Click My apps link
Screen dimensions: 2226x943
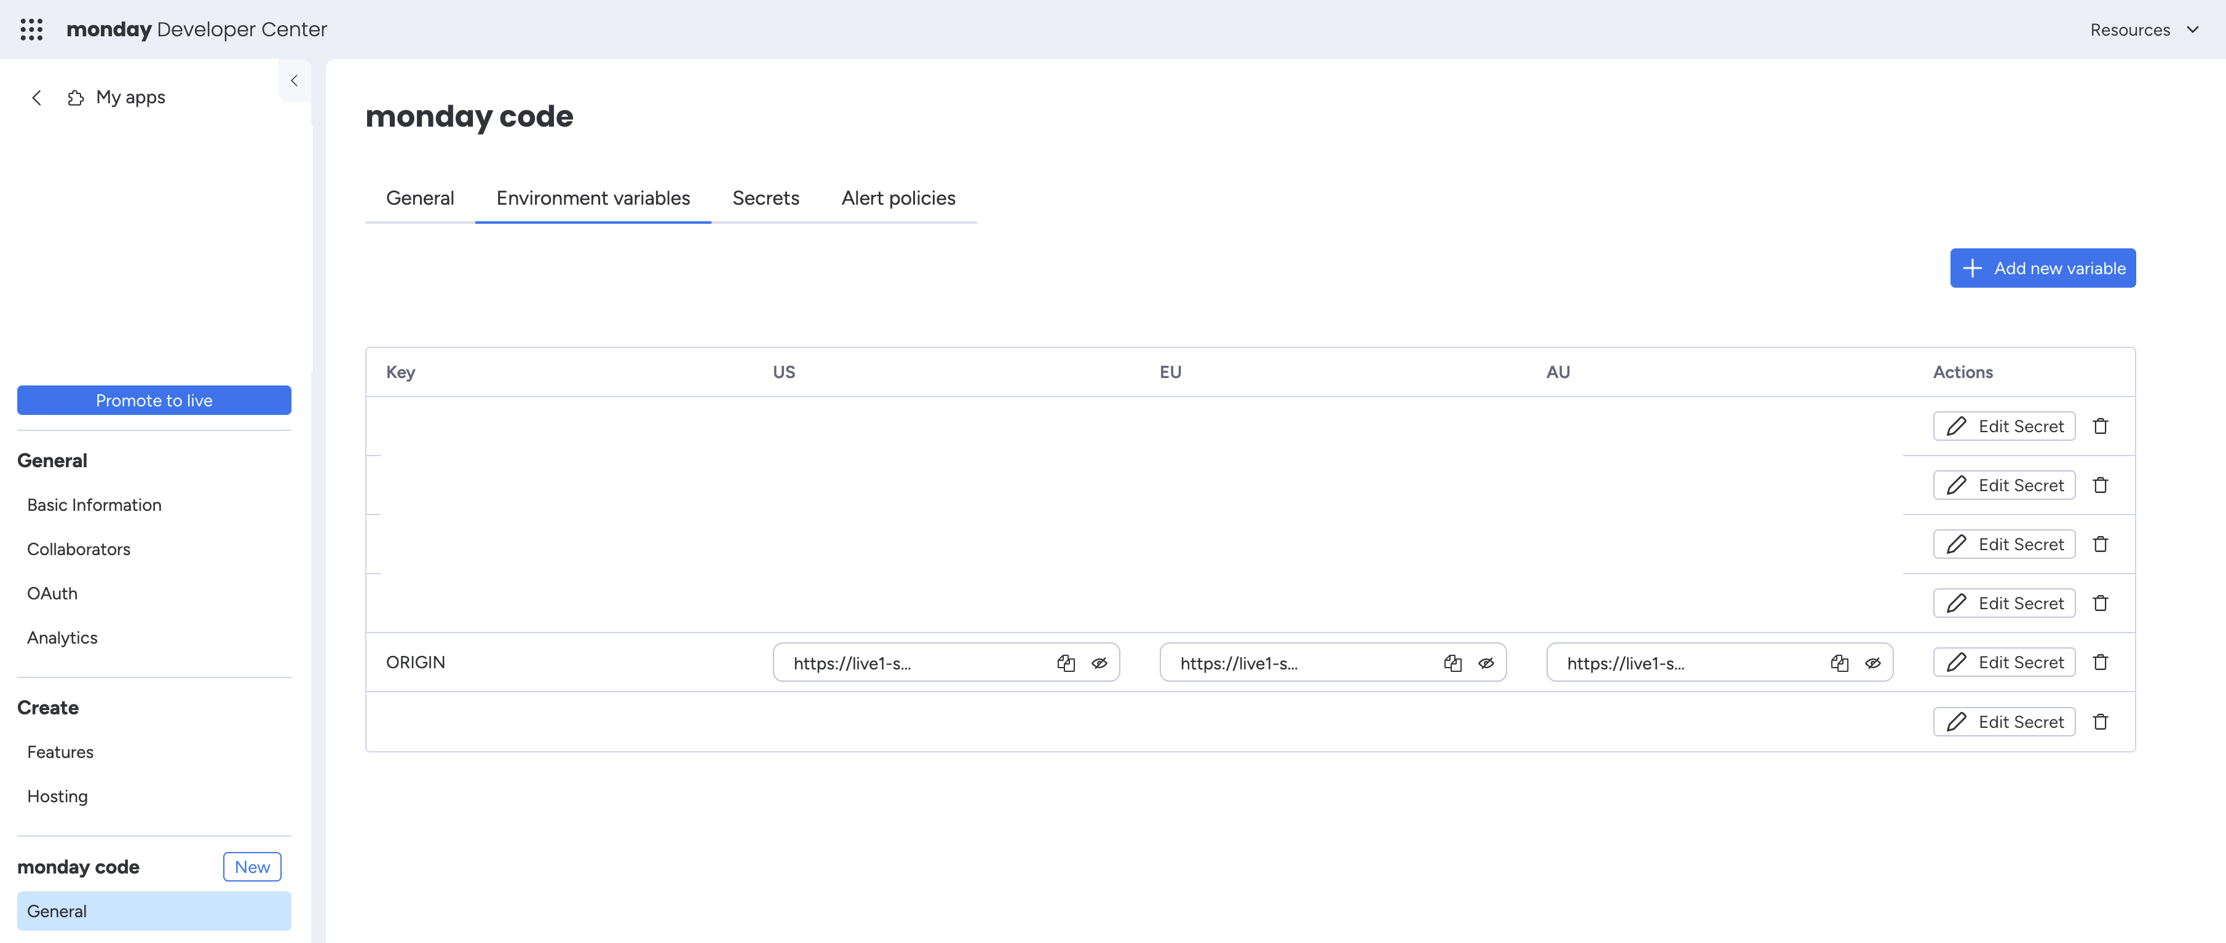click(x=130, y=98)
